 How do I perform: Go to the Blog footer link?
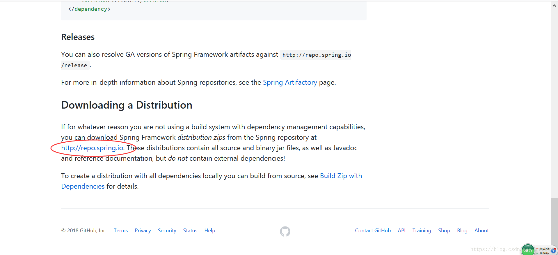point(462,231)
